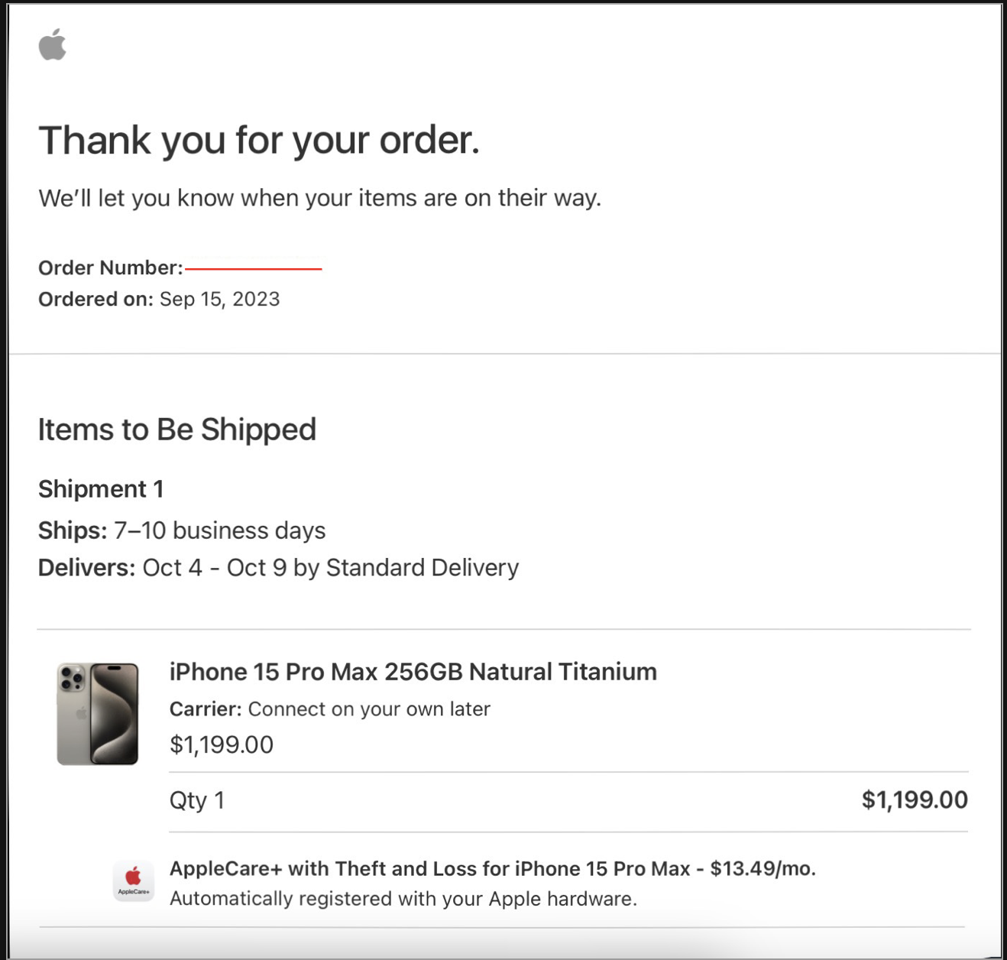Click the AppleCare+ badge icon
This screenshot has width=1007, height=960.
(133, 881)
